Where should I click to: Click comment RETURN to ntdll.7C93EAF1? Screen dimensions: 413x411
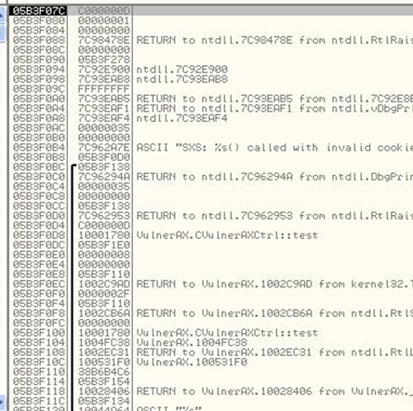[274, 109]
